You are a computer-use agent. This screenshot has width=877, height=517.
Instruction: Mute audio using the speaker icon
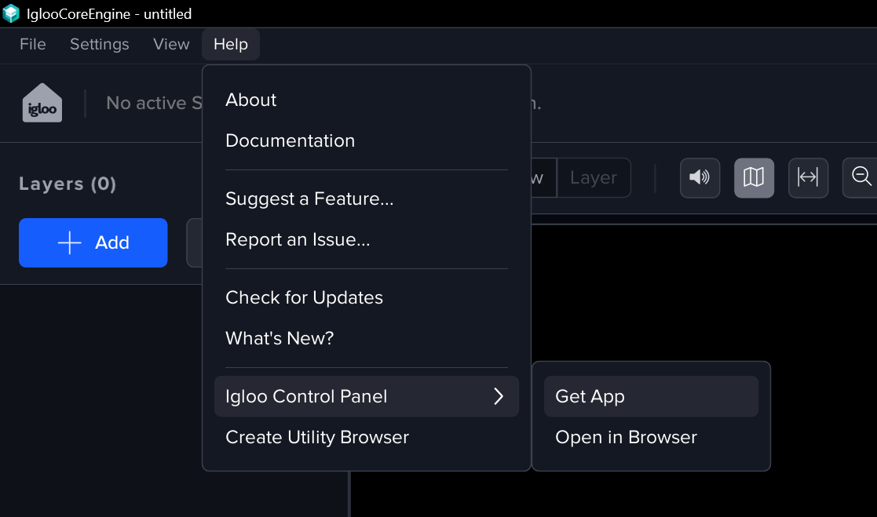pos(700,178)
